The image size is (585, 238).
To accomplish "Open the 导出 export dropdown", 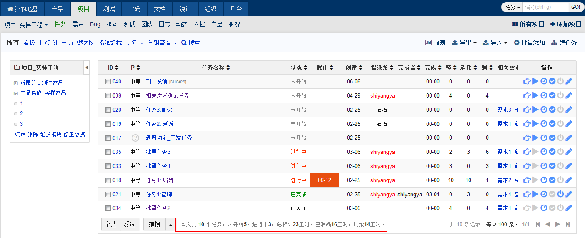I will [x=464, y=43].
